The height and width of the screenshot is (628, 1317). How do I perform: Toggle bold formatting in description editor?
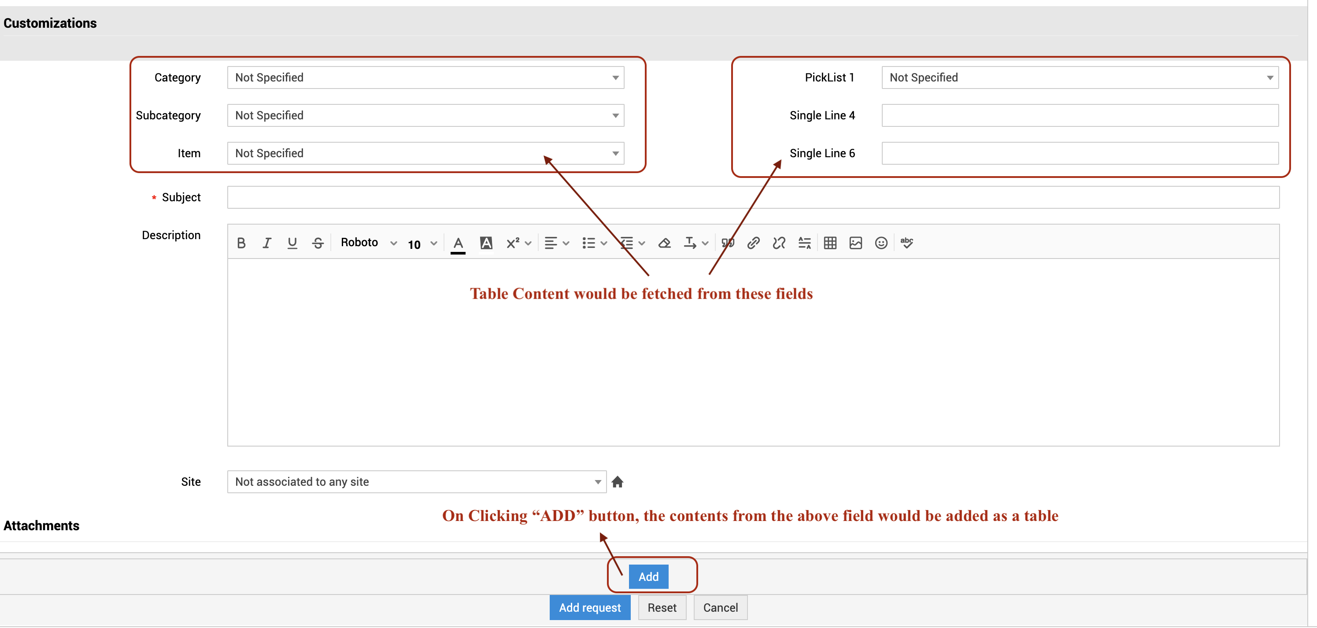click(241, 243)
